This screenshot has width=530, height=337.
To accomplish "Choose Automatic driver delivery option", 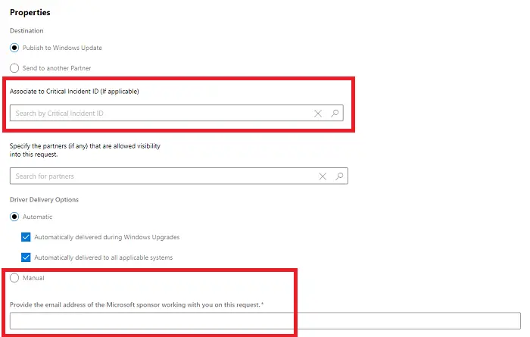I will 14,217.
